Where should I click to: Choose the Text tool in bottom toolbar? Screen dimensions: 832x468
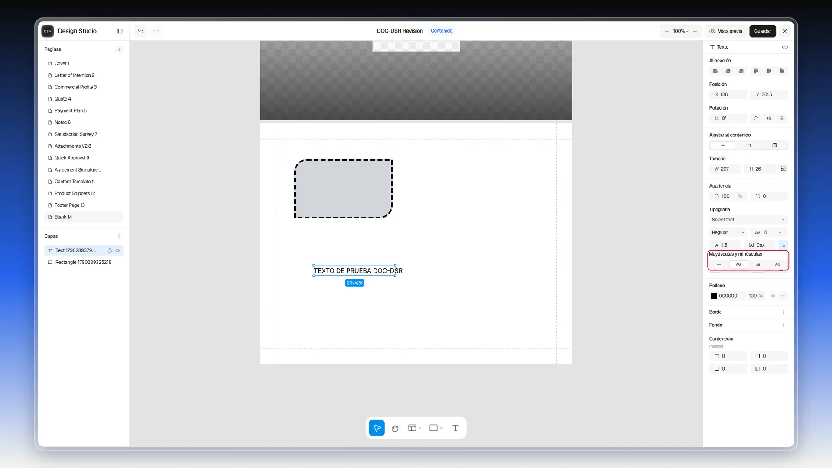click(455, 428)
